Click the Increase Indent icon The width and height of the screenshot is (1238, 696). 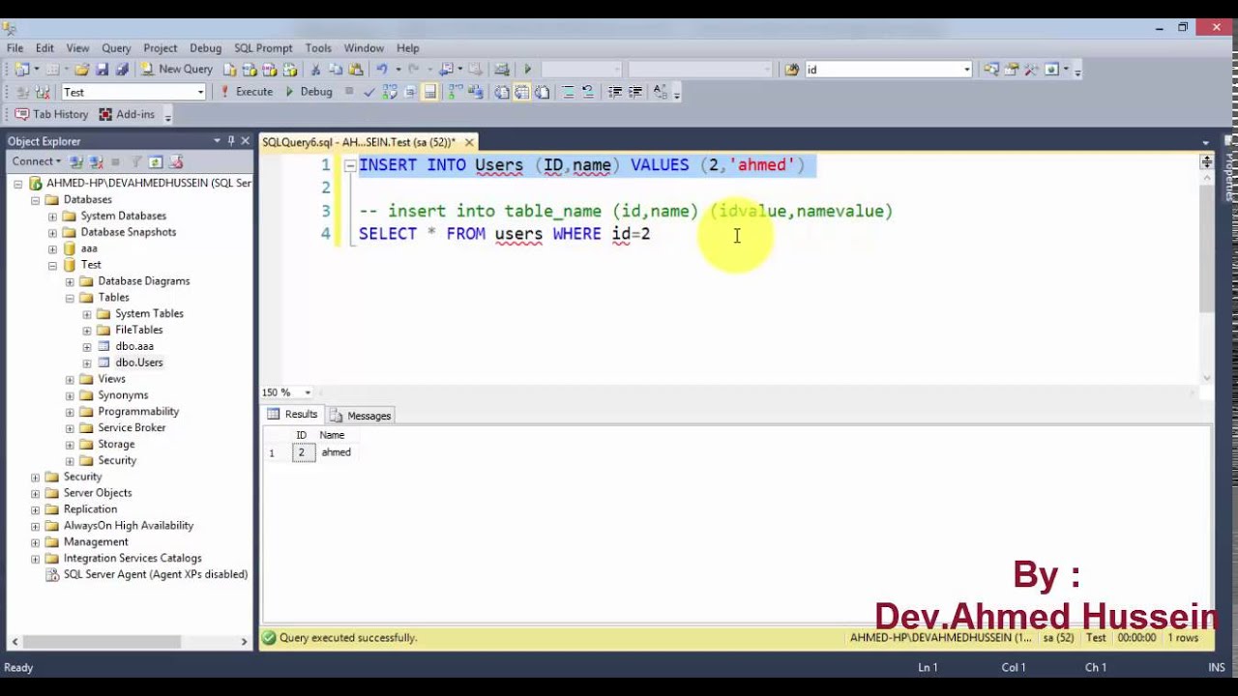(x=635, y=92)
